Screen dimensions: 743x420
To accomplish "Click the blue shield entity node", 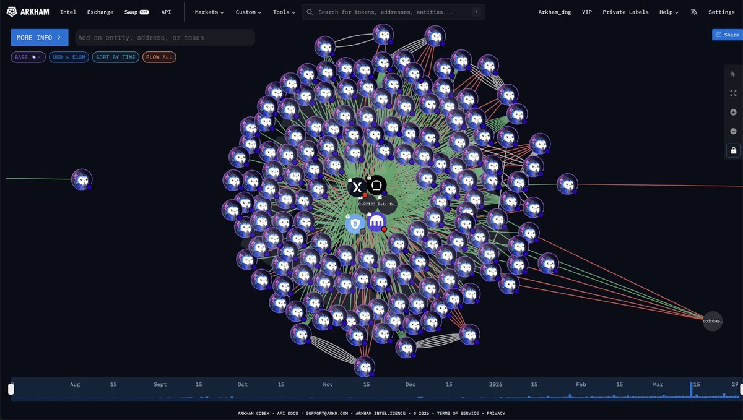I will click(x=355, y=223).
